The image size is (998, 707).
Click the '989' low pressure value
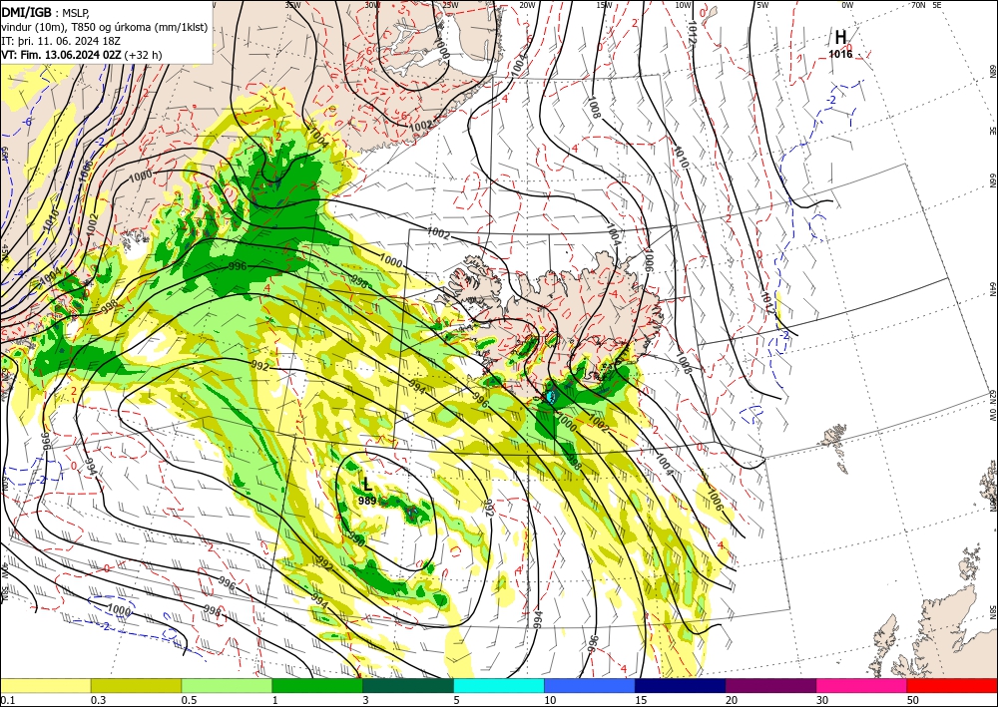367,501
